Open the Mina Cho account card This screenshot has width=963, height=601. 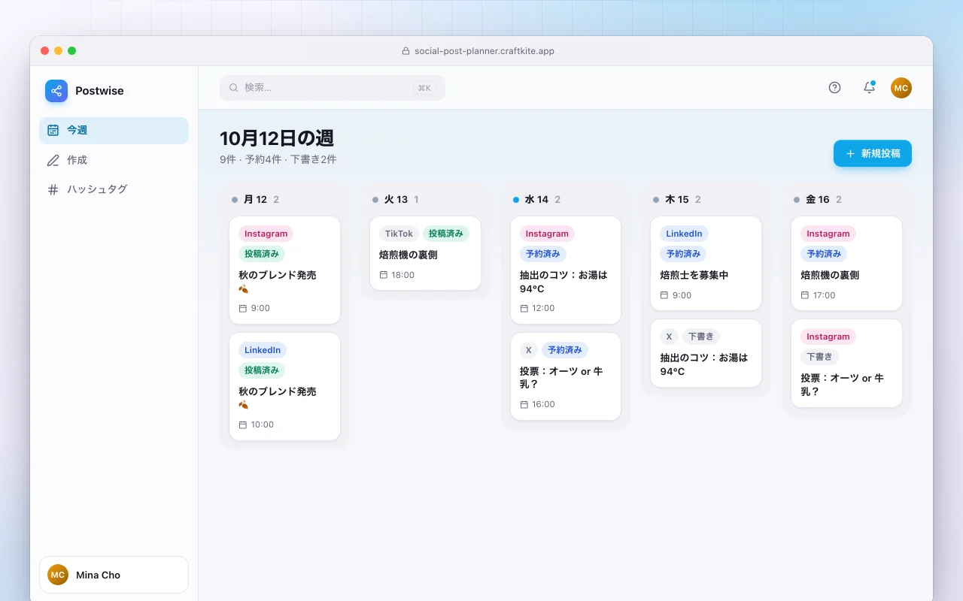(x=114, y=575)
